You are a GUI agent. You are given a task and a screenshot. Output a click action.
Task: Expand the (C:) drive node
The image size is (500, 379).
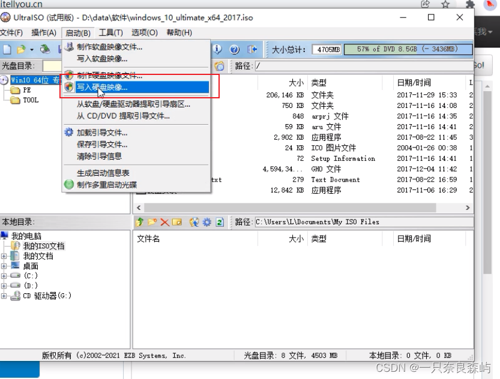(x=4, y=276)
